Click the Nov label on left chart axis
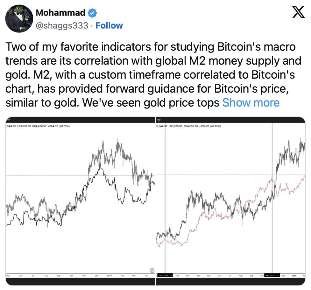The image size is (311, 290). tap(84, 276)
